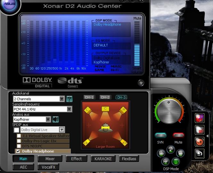Click the center C speaker

pos(105,109)
